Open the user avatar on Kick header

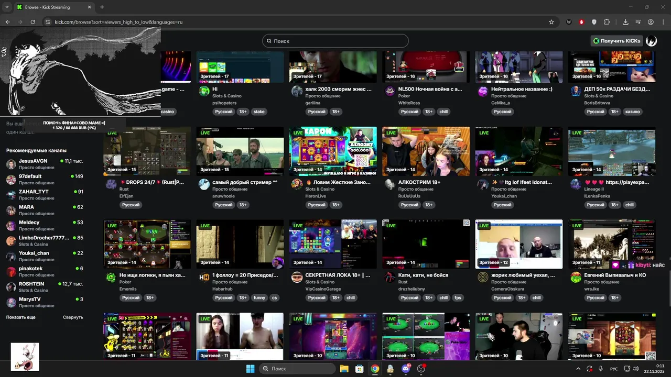[x=651, y=41]
